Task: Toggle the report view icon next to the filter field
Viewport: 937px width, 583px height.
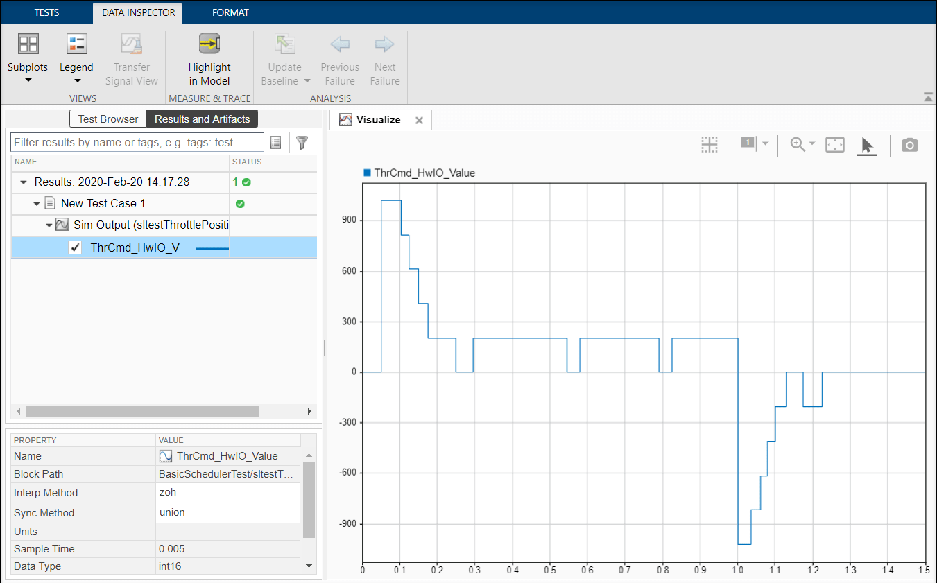Action: (275, 142)
